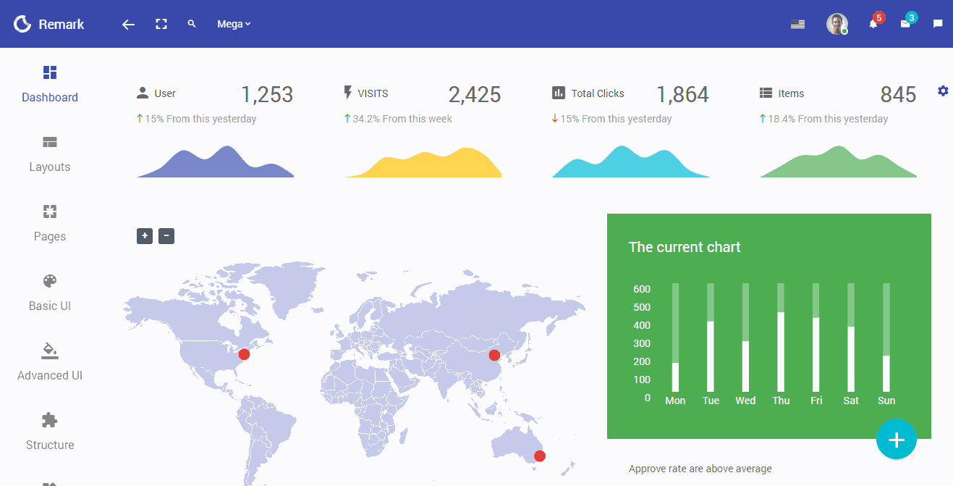Image resolution: width=953 pixels, height=486 pixels.
Task: Select the Layouts menu entry
Action: [x=49, y=167]
